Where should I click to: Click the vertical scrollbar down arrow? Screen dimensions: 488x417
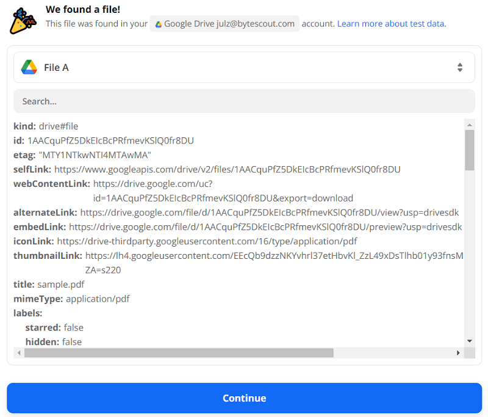(469, 341)
